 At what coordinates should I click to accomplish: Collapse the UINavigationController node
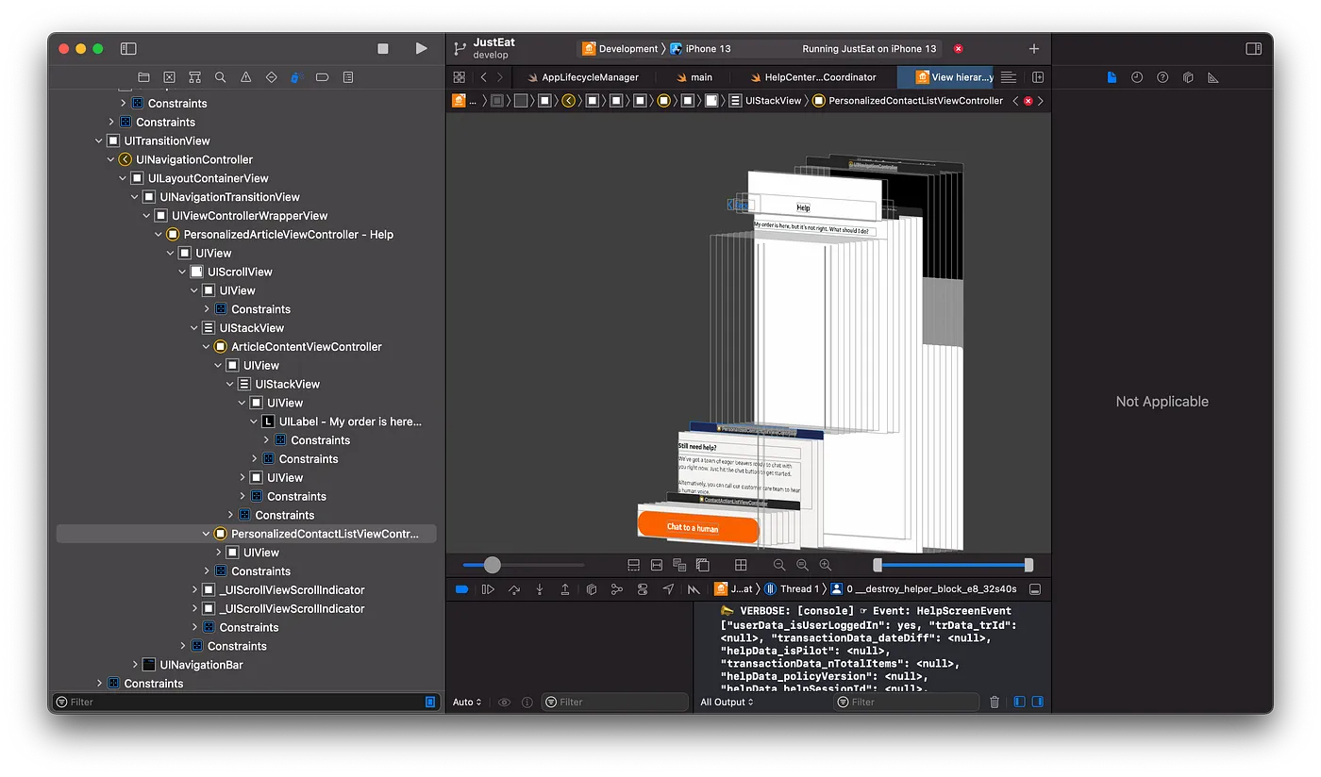pos(111,159)
